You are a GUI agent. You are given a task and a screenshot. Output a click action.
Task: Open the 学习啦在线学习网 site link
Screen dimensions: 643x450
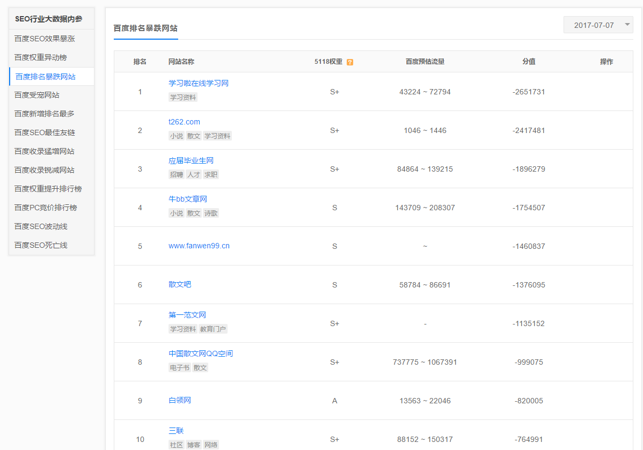coord(199,83)
